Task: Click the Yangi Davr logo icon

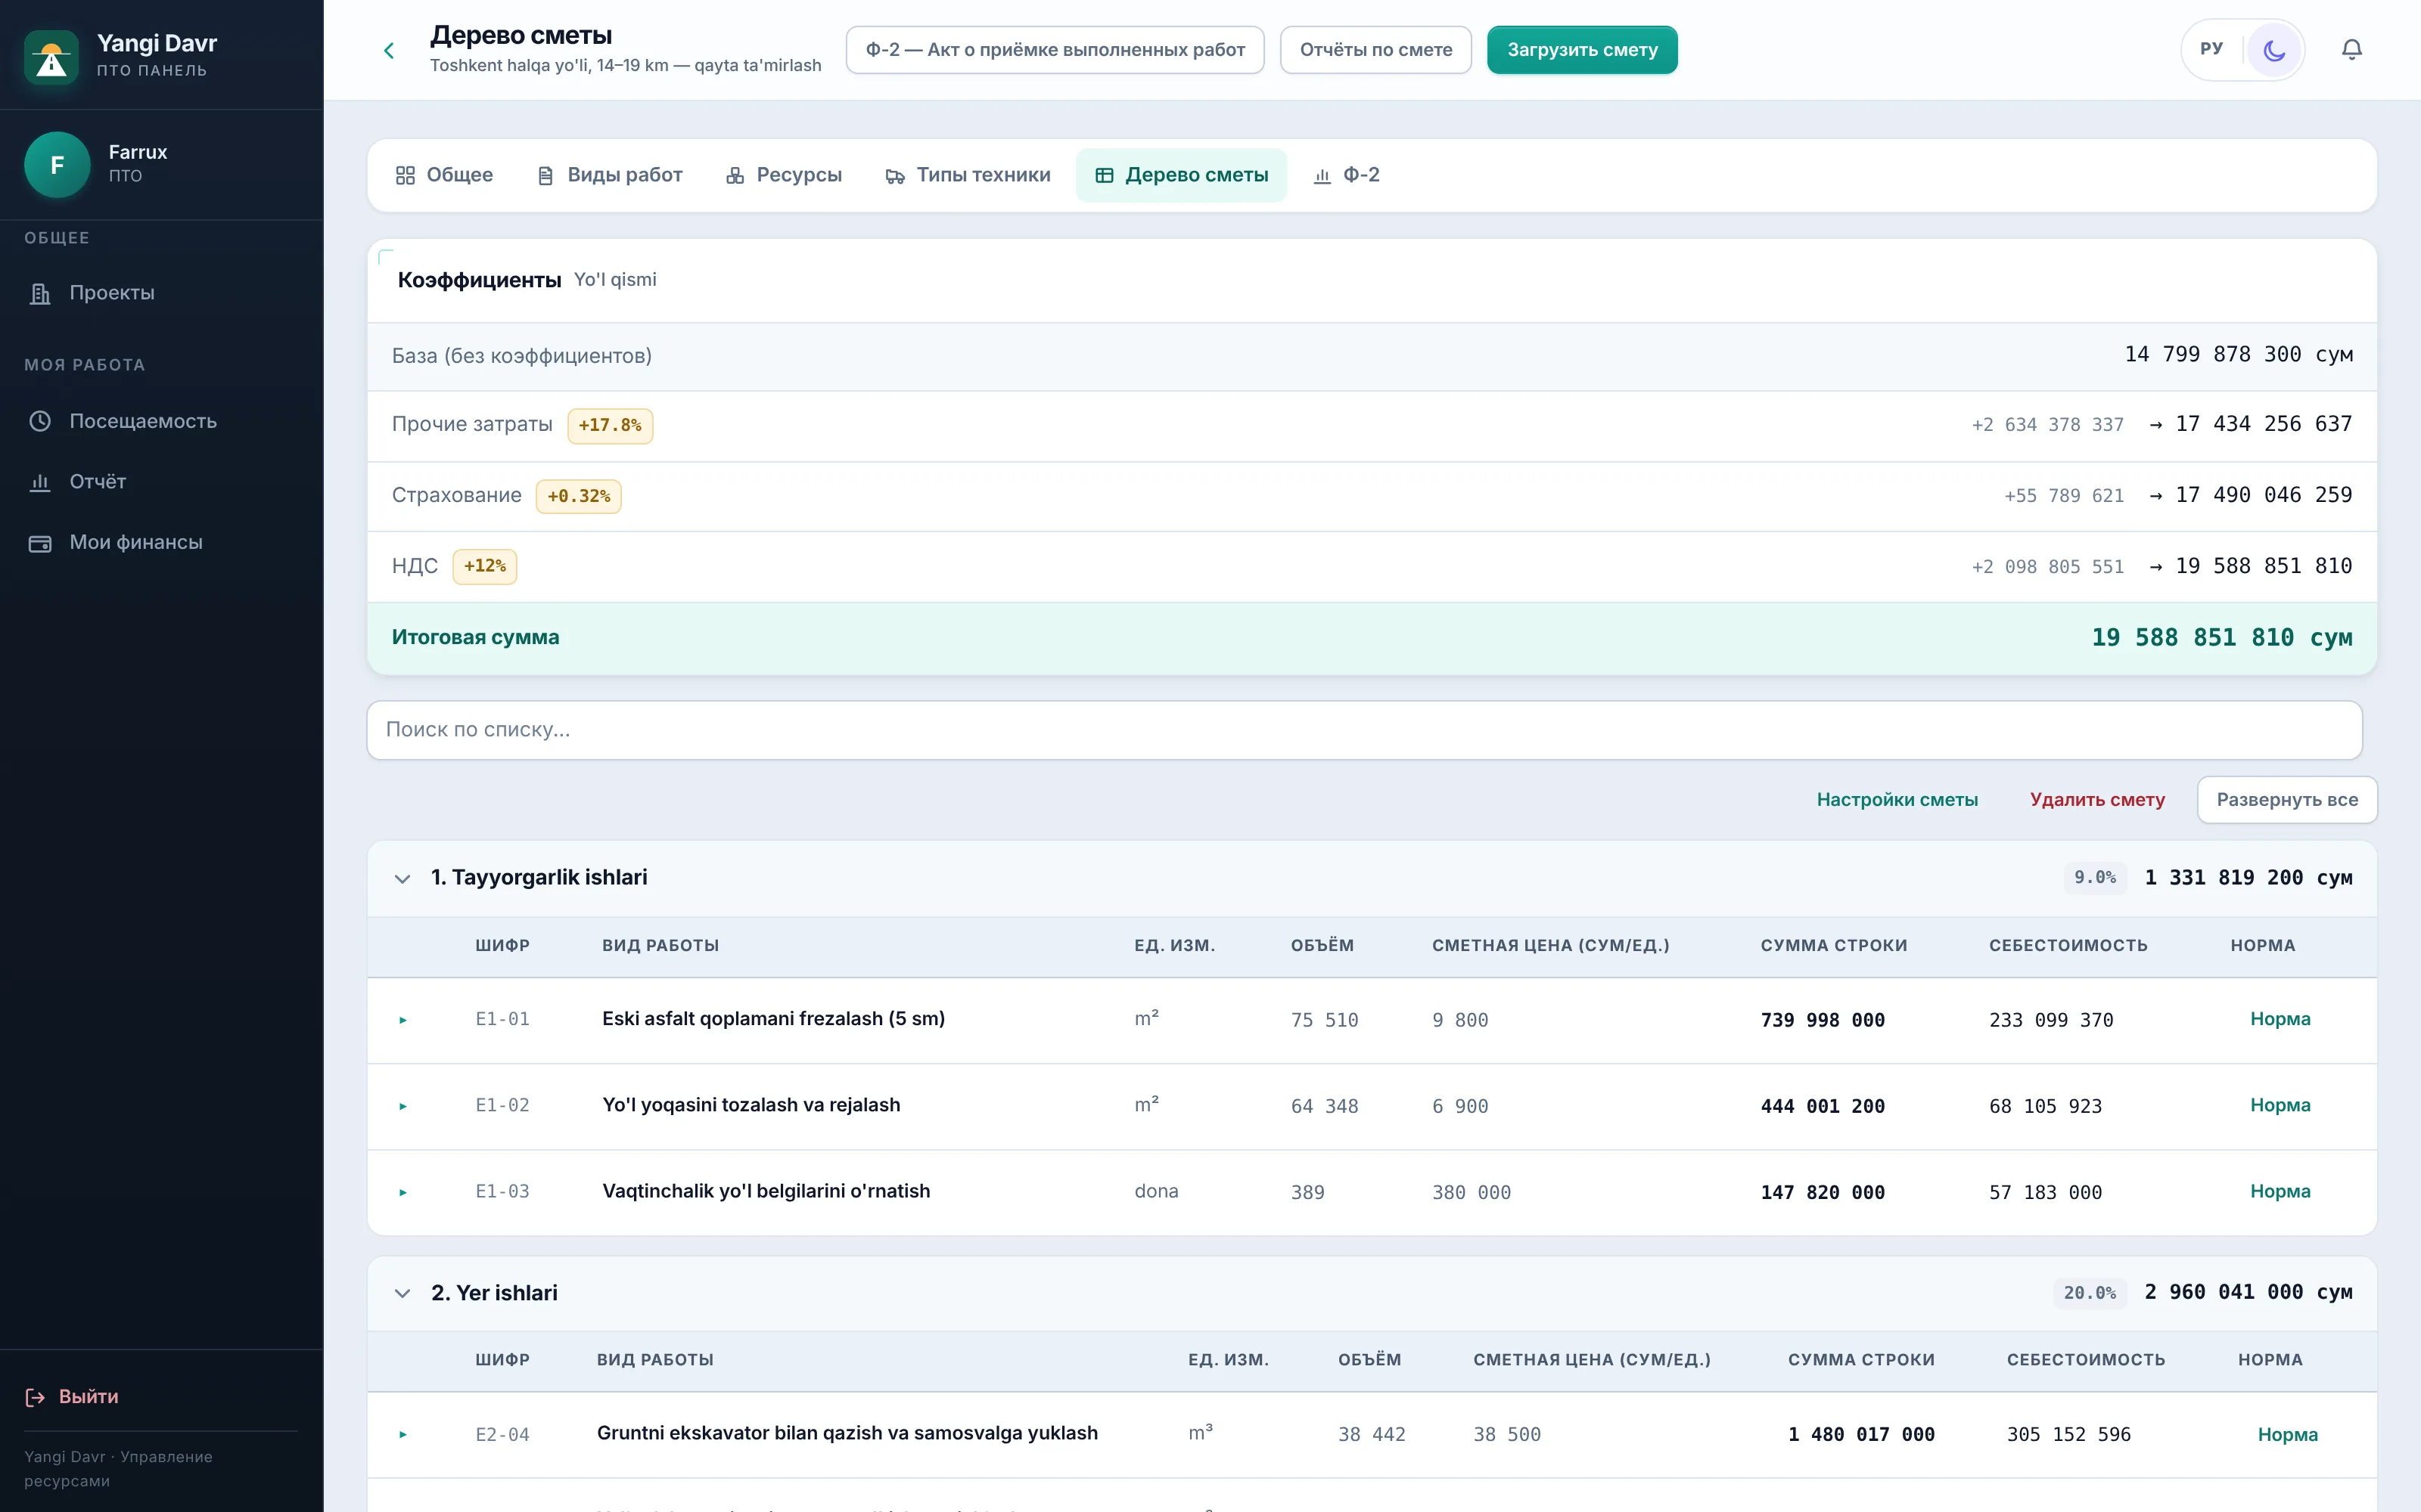Action: 52,57
